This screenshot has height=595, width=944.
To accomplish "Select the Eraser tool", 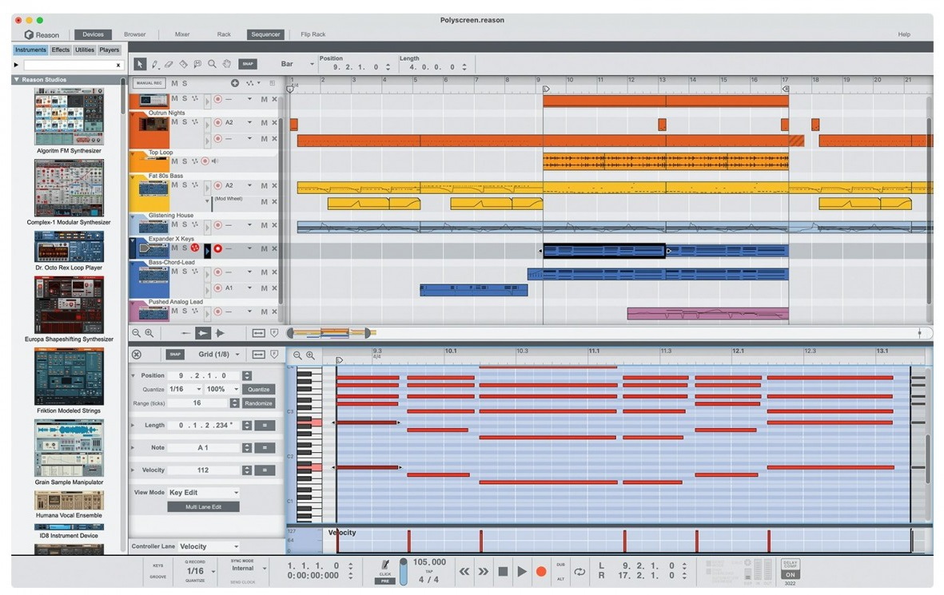I will pyautogui.click(x=169, y=64).
